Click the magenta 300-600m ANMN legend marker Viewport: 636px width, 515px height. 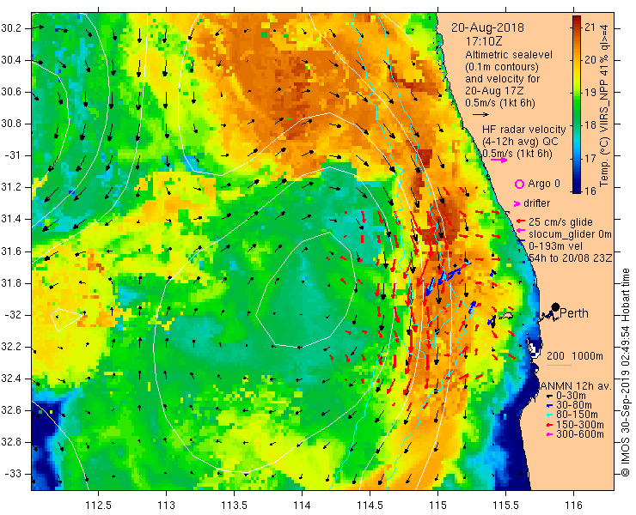click(550, 434)
